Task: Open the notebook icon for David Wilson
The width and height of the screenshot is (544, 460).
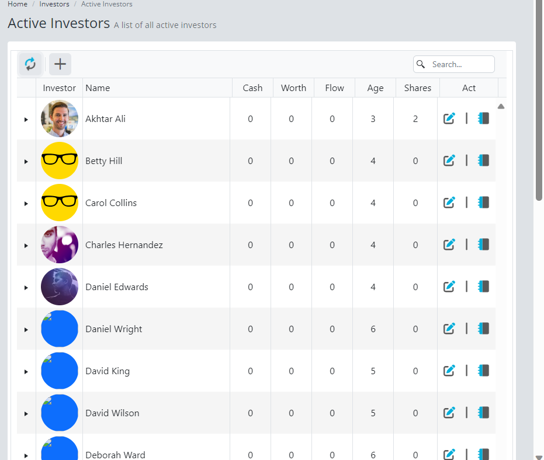Action: 483,413
